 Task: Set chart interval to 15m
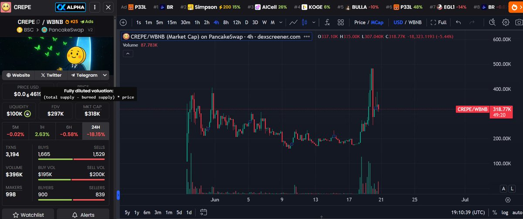click(x=172, y=22)
